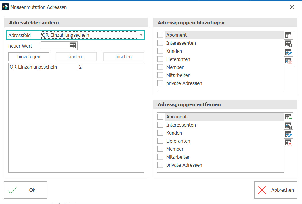
Task: Check Lieferanten under Adressgruppen entfernen
Action: (160, 141)
